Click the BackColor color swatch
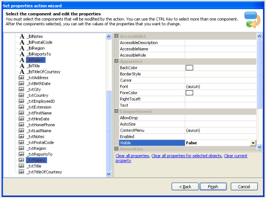 pyautogui.click(x=189, y=68)
